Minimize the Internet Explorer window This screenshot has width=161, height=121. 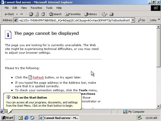pos(150,2)
